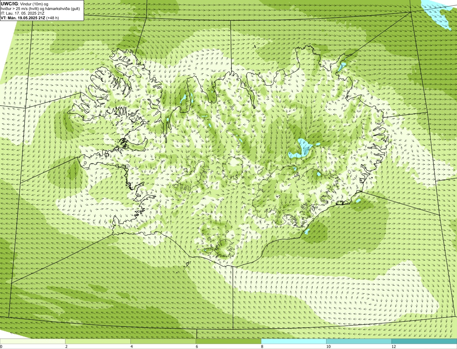The height and width of the screenshot is (349, 457).
Task: Click the legend tick label '12'
Action: click(x=393, y=347)
